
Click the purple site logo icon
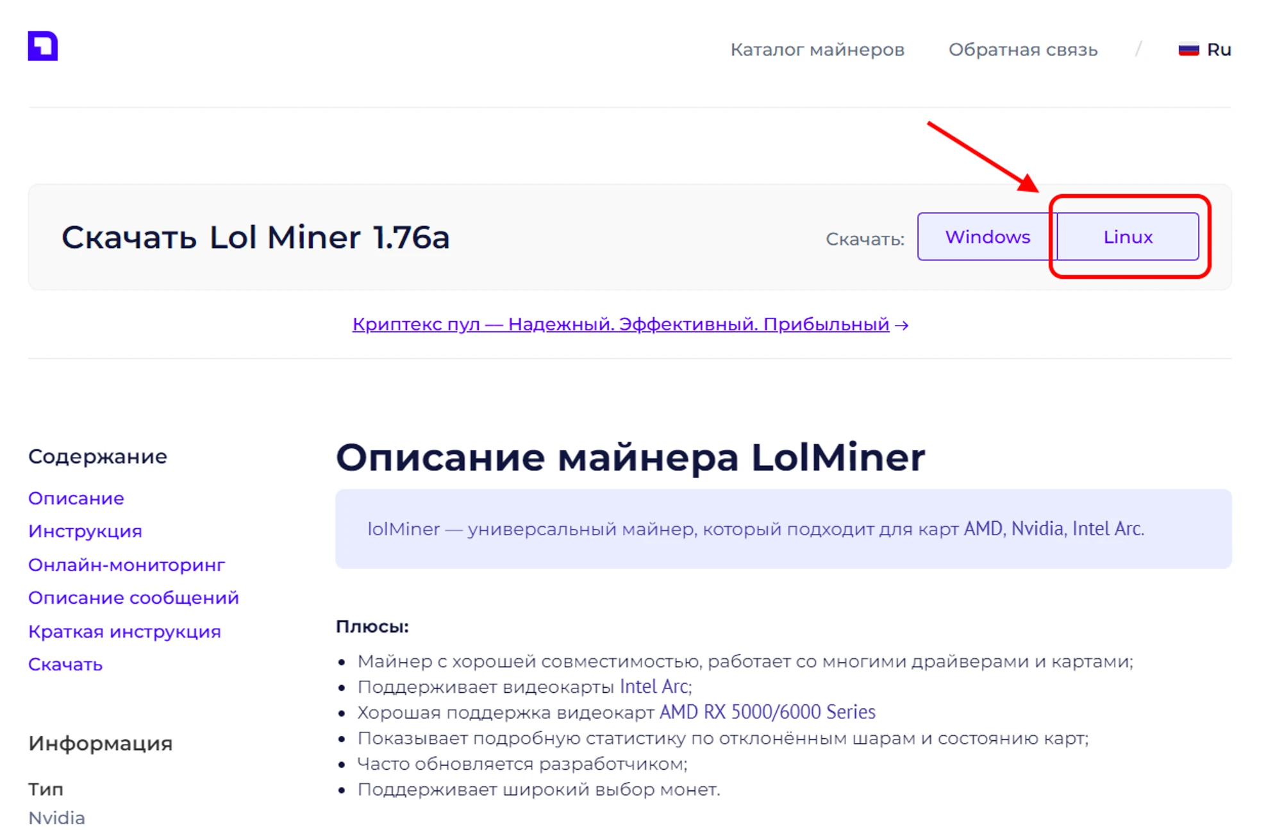(43, 46)
